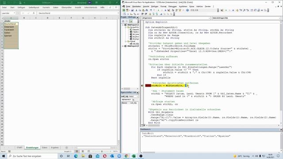Click the Locals window icon in debug toolbar
This screenshot has width=283, height=159.
[252, 10]
